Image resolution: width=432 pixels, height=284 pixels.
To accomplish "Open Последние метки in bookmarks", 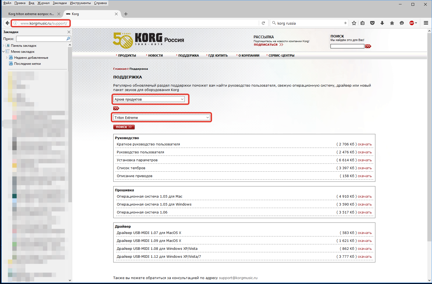I will tap(27, 64).
